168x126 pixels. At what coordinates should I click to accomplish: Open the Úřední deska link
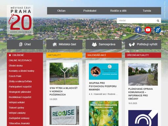pyautogui.click(x=16, y=66)
